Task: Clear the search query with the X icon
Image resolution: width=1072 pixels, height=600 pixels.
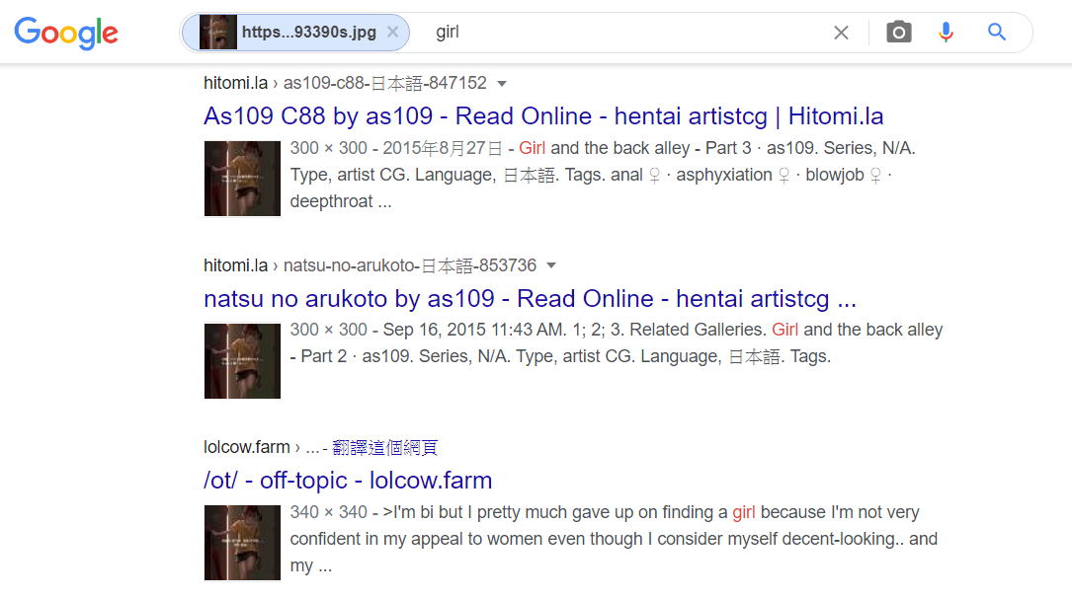Action: tap(841, 33)
